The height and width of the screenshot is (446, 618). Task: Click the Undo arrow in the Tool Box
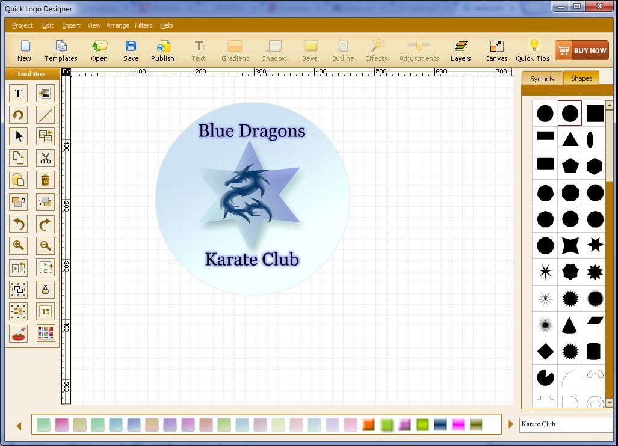pos(18,224)
